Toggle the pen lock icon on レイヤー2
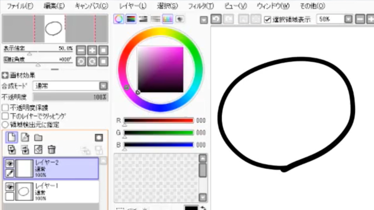The width and height of the screenshot is (374, 210). click(x=9, y=173)
